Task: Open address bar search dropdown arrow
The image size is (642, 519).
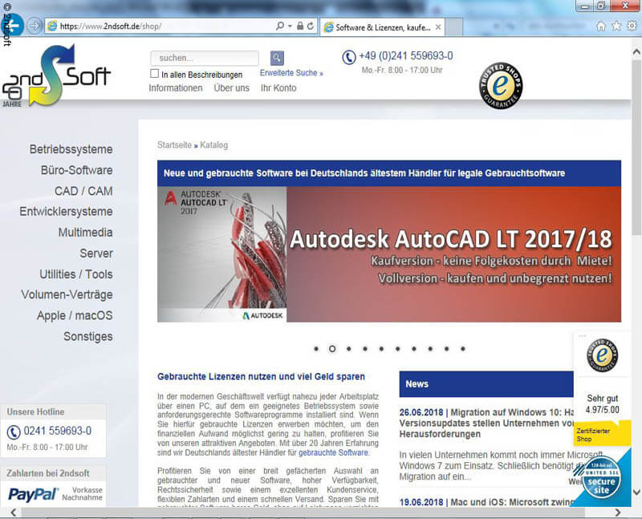Action: click(290, 26)
